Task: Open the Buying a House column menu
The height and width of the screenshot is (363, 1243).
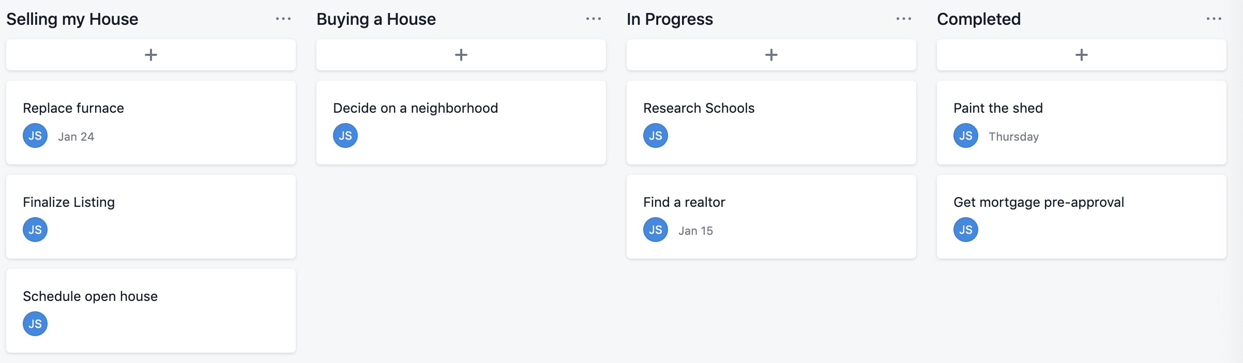Action: pyautogui.click(x=593, y=19)
